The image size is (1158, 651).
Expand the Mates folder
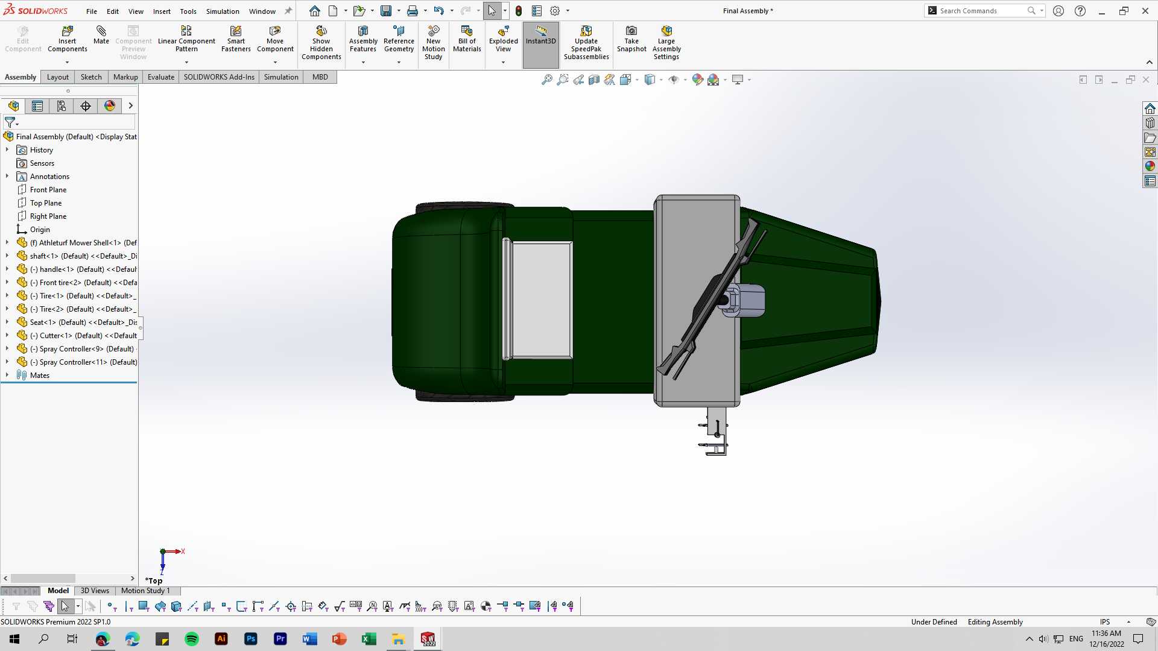[x=7, y=375]
